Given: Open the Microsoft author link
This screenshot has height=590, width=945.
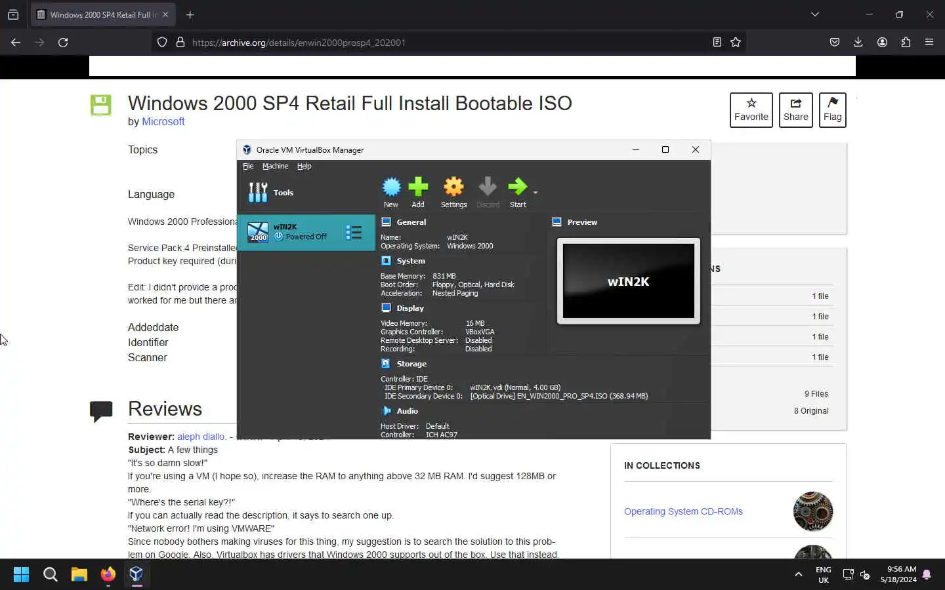Looking at the screenshot, I should 163,121.
